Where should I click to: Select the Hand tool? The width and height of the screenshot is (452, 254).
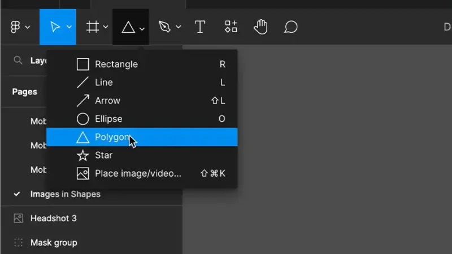[x=260, y=27]
